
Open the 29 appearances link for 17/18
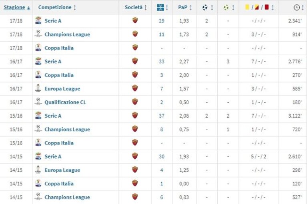(162, 20)
